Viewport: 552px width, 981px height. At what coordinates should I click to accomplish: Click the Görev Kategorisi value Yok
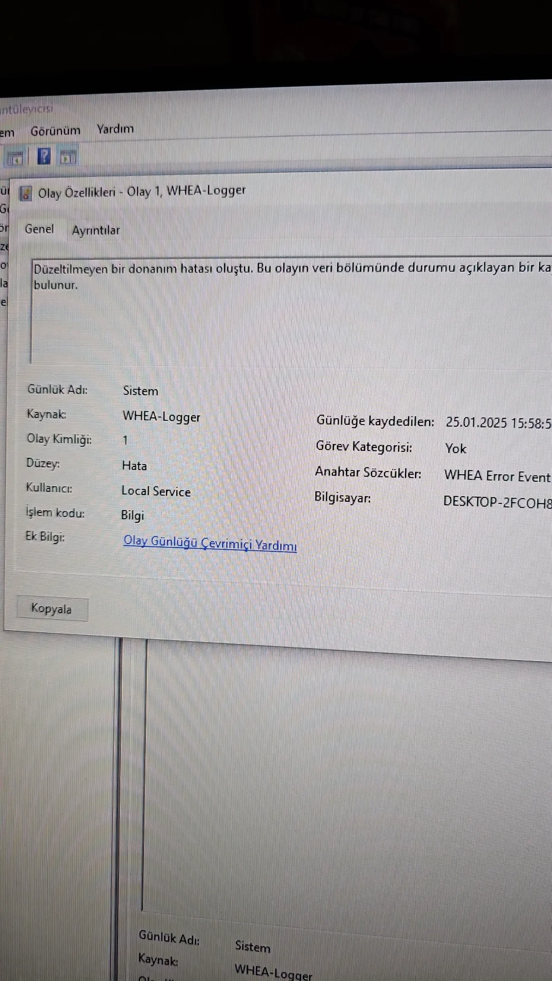(456, 448)
